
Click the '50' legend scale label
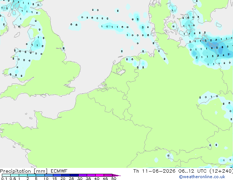pos(114,179)
